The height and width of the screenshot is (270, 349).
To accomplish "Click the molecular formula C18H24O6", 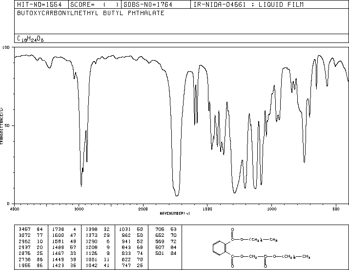I will (x=30, y=39).
